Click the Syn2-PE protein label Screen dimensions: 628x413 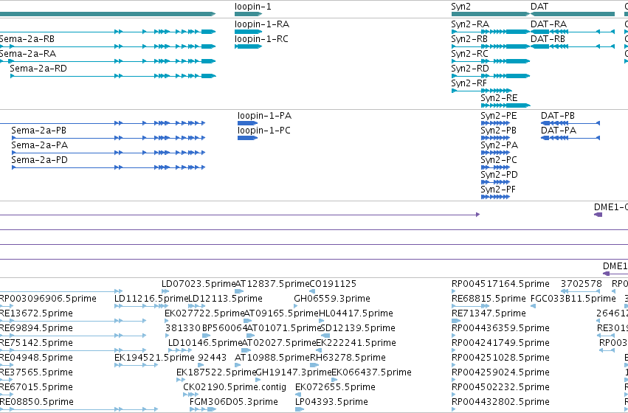(x=499, y=116)
